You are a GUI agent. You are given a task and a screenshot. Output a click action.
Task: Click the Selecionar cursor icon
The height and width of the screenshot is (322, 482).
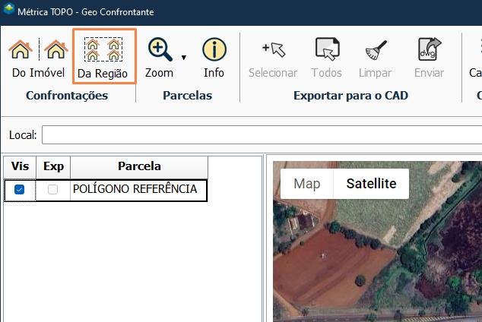(x=274, y=49)
